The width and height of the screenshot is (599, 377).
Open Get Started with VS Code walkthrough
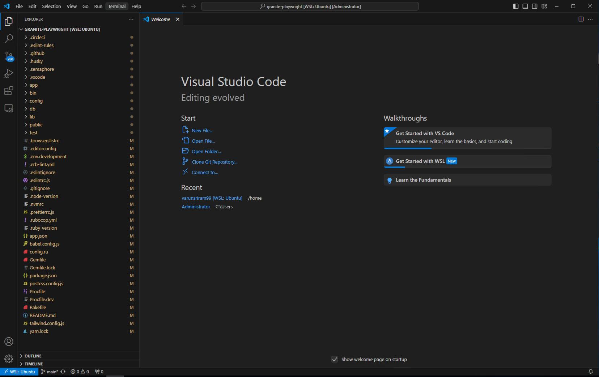pos(467,138)
